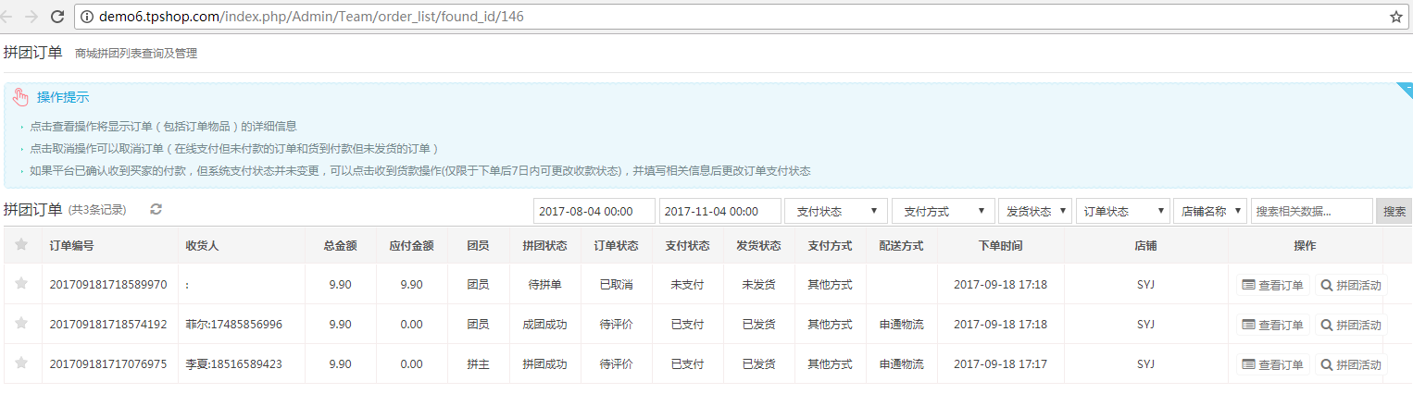Collapse the tips panel via blue corner
Image resolution: width=1413 pixels, height=406 pixels.
pyautogui.click(x=1405, y=90)
